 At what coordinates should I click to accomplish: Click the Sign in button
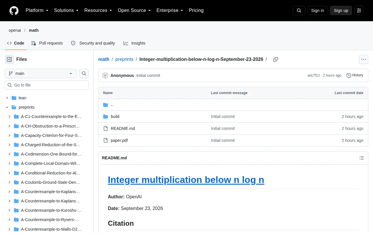(x=318, y=10)
